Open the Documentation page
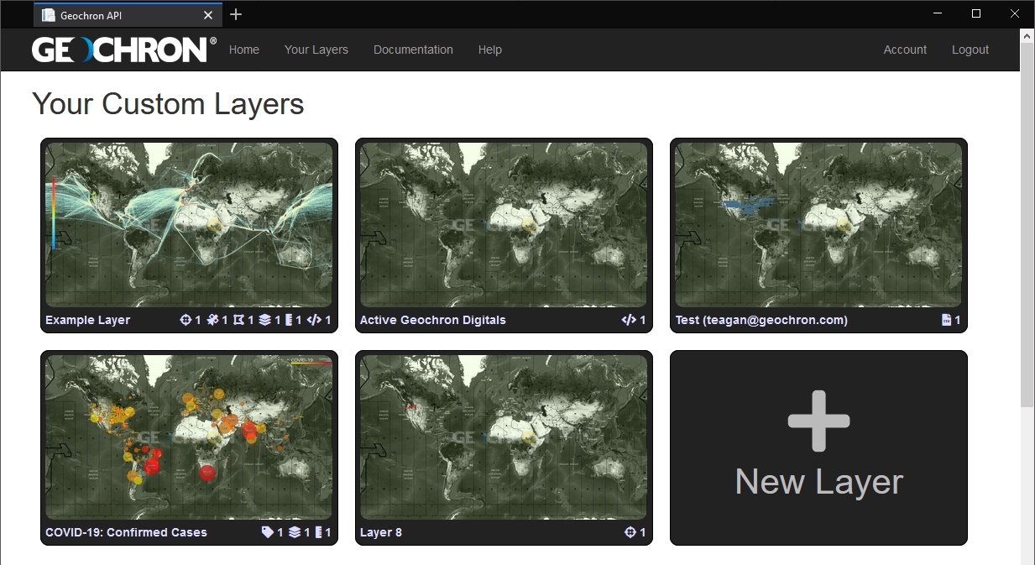Screen dimensions: 1035x565 point(413,50)
